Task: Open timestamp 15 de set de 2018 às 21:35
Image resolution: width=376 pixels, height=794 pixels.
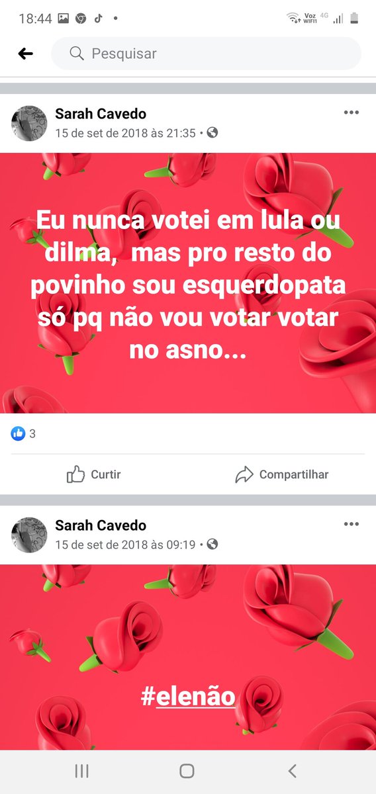Action: (x=125, y=132)
